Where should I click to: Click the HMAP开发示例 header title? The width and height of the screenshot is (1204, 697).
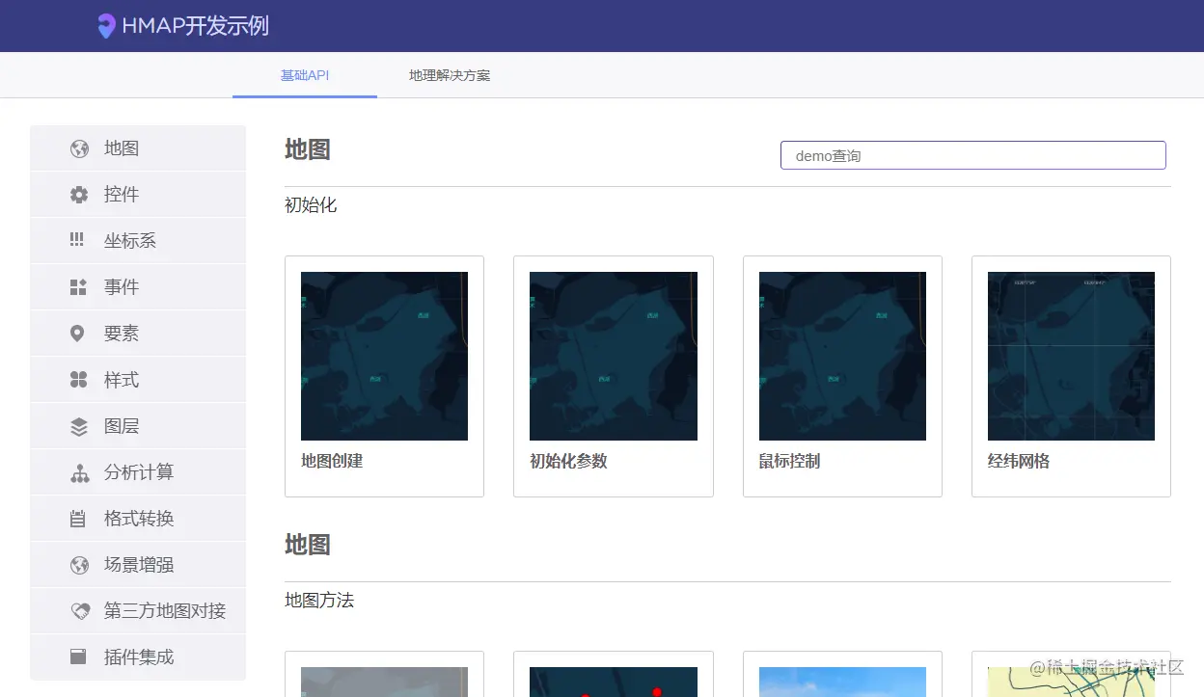(x=196, y=26)
